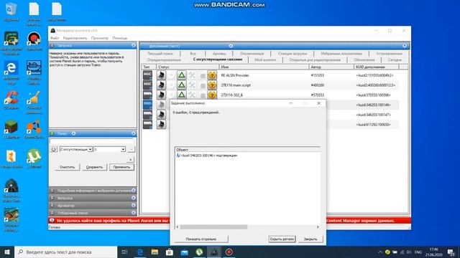The width and height of the screenshot is (460, 258).
Task: Click yellow question icon in 2TE116 main script row
Action: click(x=212, y=85)
